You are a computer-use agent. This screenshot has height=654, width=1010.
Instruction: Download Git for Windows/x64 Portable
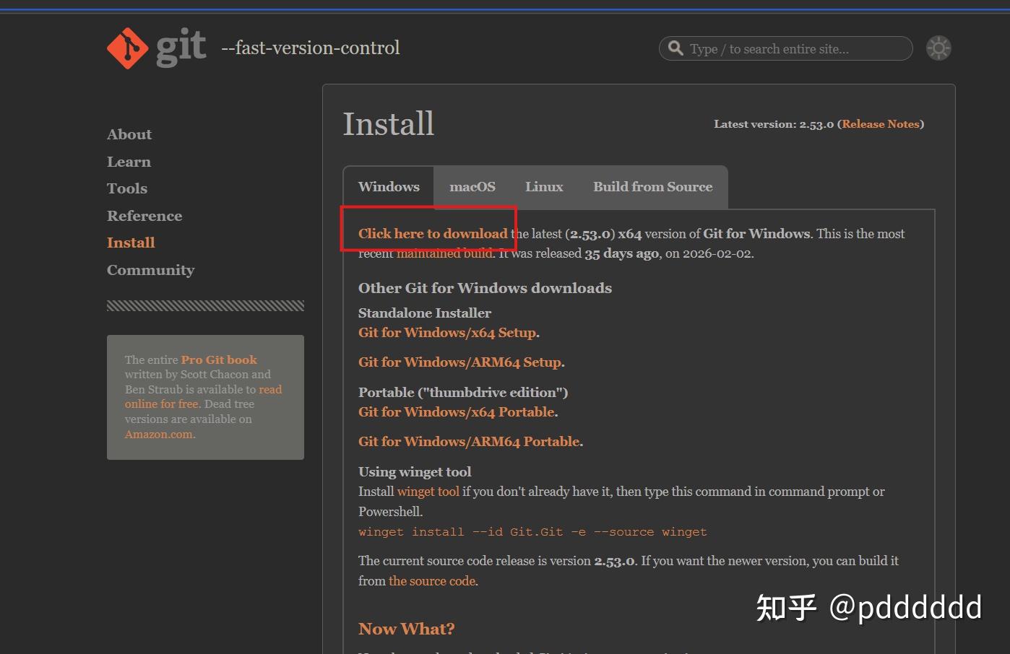click(x=457, y=412)
